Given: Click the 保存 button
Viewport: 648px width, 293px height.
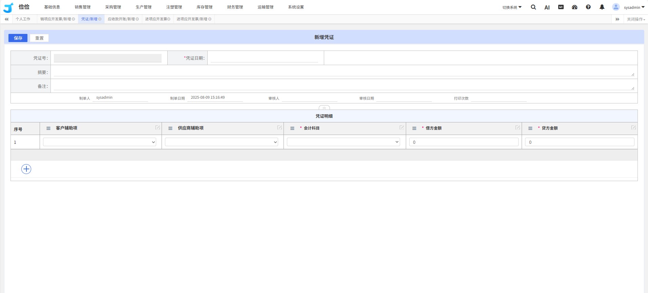Looking at the screenshot, I should (x=18, y=38).
